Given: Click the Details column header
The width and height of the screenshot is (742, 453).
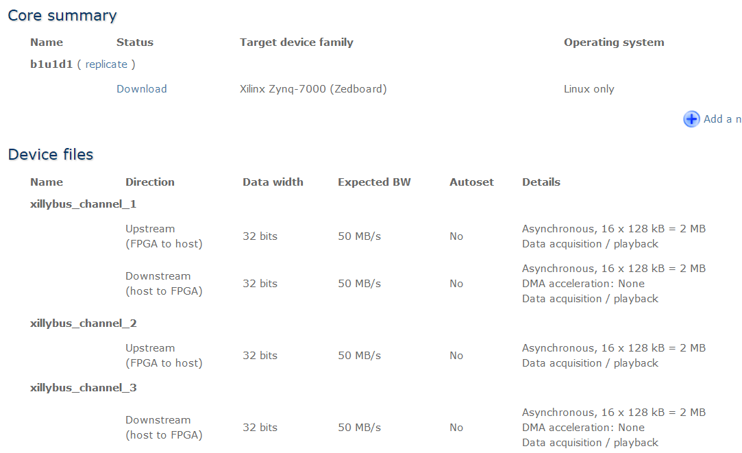Looking at the screenshot, I should click(541, 182).
